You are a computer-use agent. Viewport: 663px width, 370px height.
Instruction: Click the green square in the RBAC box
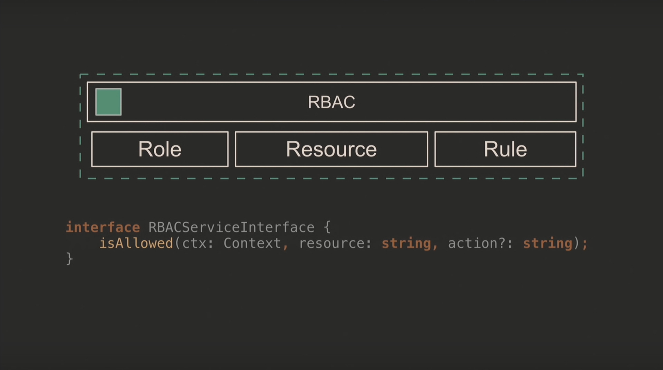[x=108, y=102]
